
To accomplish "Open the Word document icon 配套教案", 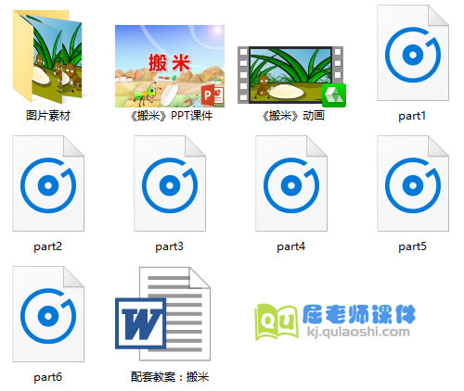I will tap(163, 314).
